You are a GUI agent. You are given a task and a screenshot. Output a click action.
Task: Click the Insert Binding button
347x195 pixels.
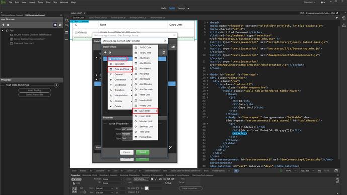[x=35, y=90]
